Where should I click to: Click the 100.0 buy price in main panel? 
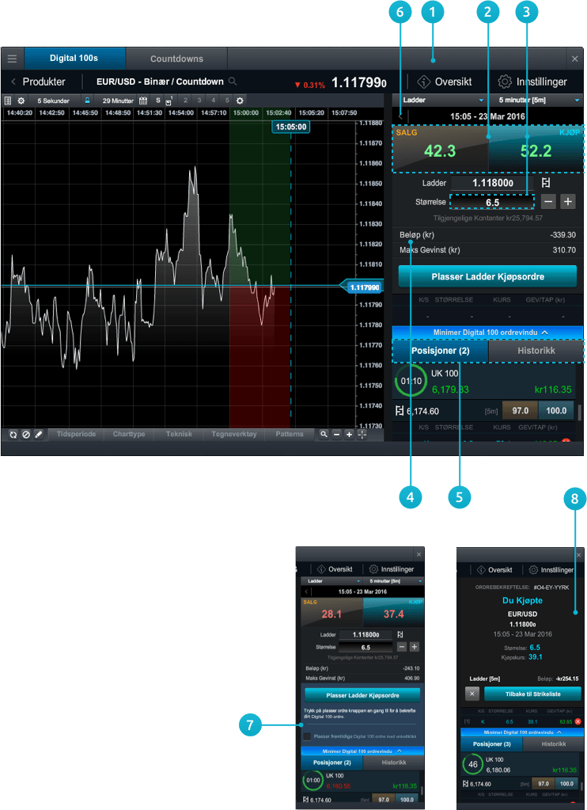556,411
